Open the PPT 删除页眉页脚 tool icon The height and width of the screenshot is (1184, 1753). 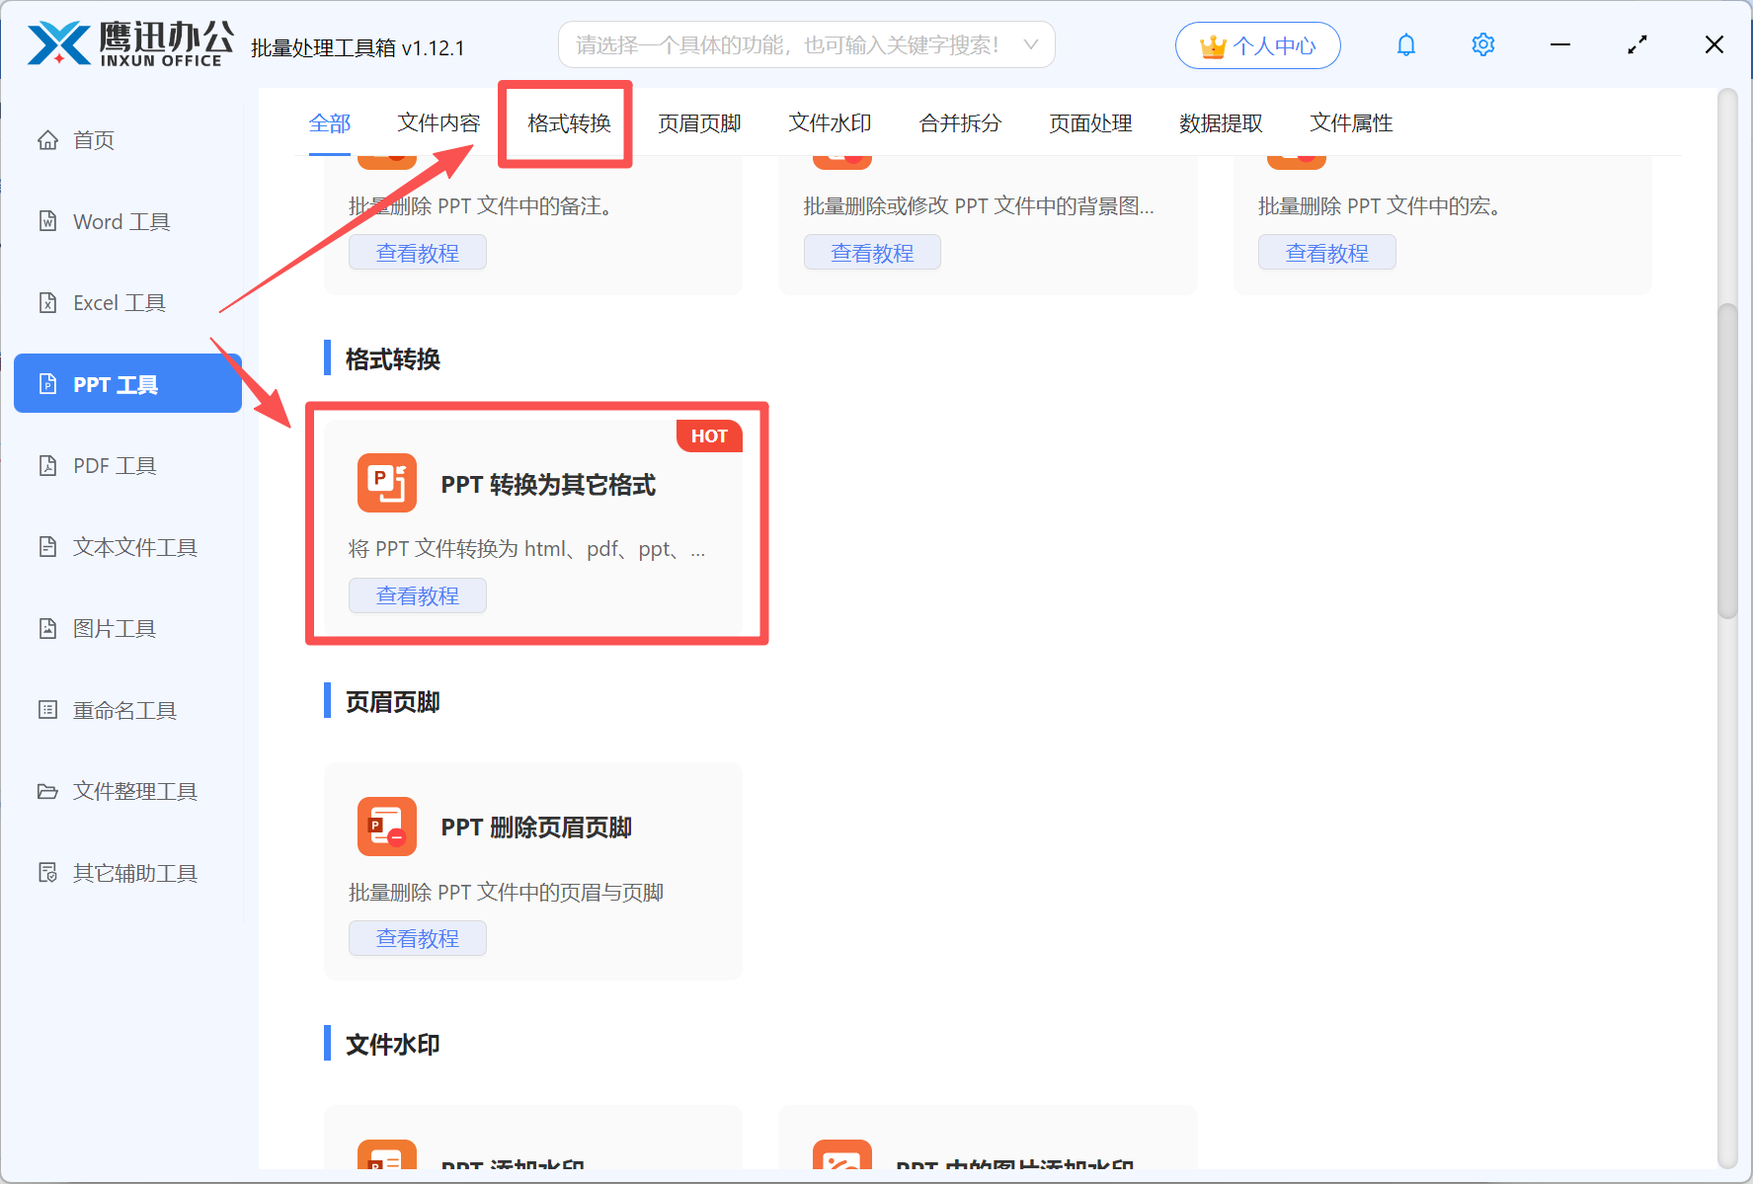click(x=387, y=827)
